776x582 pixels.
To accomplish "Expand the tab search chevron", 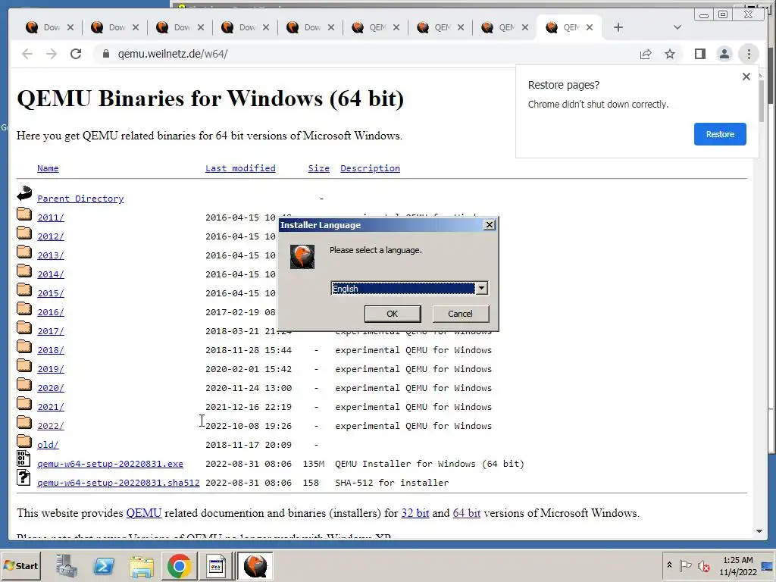I will point(677,28).
